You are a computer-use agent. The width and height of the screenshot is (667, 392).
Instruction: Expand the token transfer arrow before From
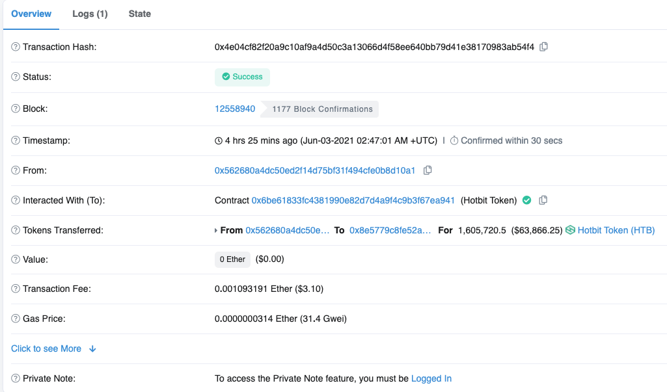(217, 230)
